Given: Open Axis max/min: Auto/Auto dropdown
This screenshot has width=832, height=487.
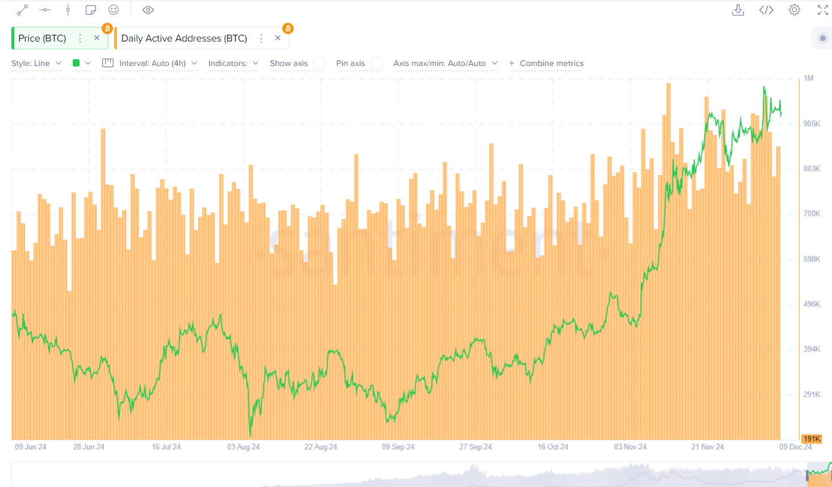Looking at the screenshot, I should (445, 64).
